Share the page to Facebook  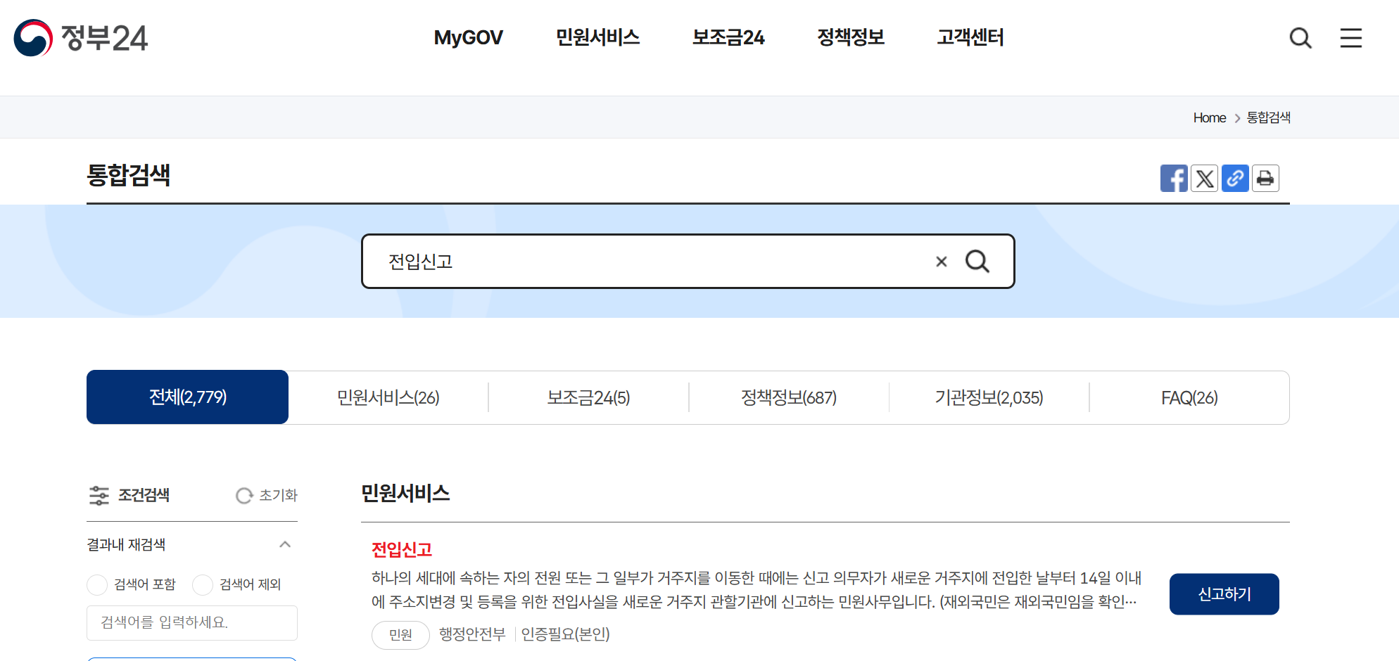(1174, 178)
